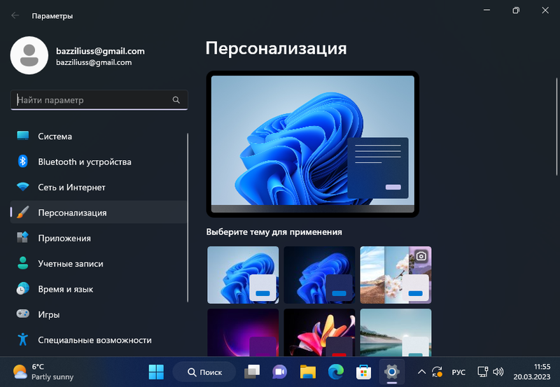560x387 pixels.
Task: Click the Система monitor icon
Action: [23, 136]
